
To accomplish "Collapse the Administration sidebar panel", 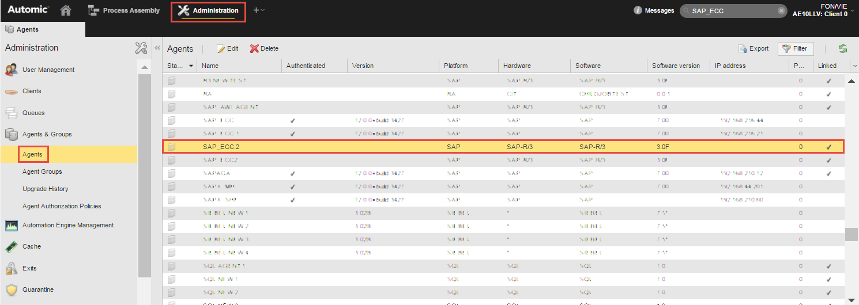I will coord(157,48).
